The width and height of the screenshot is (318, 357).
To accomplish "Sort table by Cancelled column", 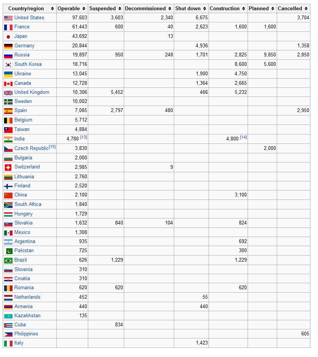I will coord(306,9).
